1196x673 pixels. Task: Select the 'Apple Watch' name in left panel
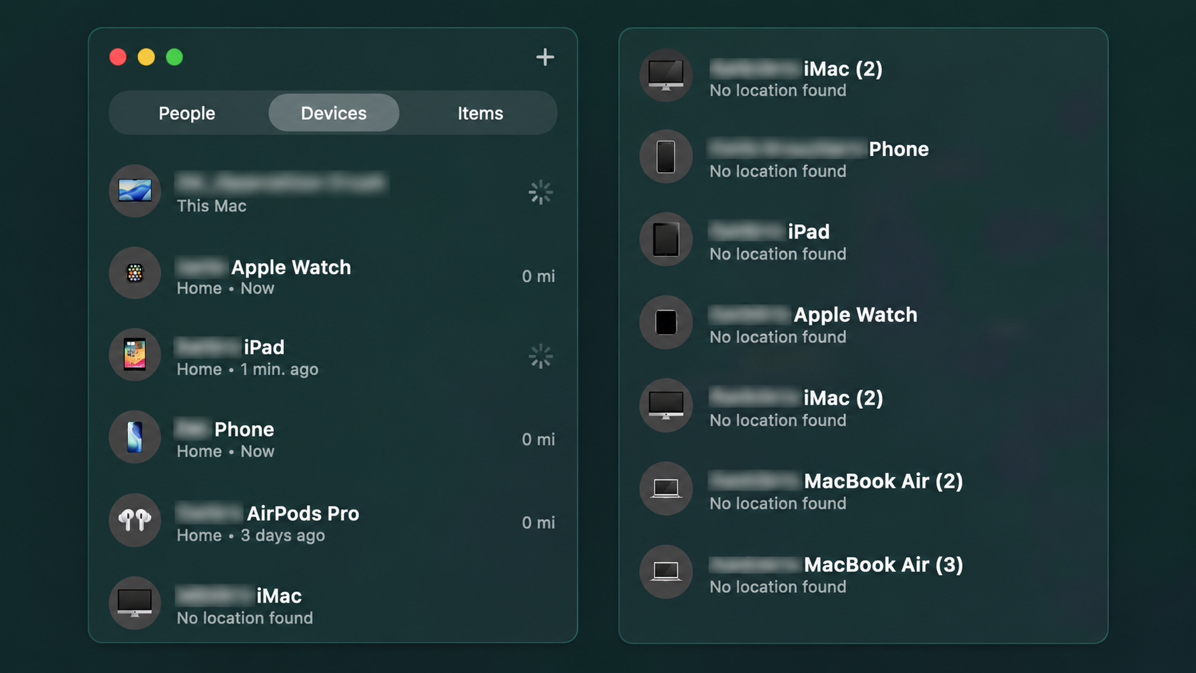tap(291, 267)
